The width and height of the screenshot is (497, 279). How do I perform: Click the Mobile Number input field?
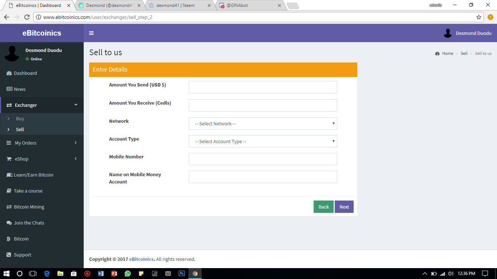click(263, 159)
